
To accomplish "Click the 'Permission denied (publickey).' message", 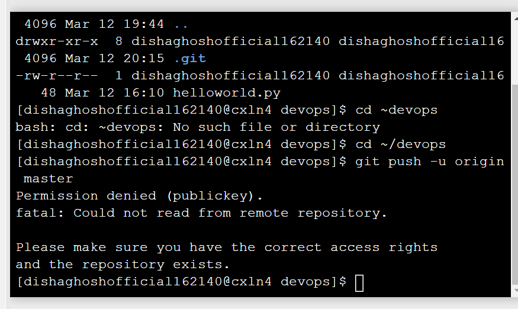I will pyautogui.click(x=139, y=196).
